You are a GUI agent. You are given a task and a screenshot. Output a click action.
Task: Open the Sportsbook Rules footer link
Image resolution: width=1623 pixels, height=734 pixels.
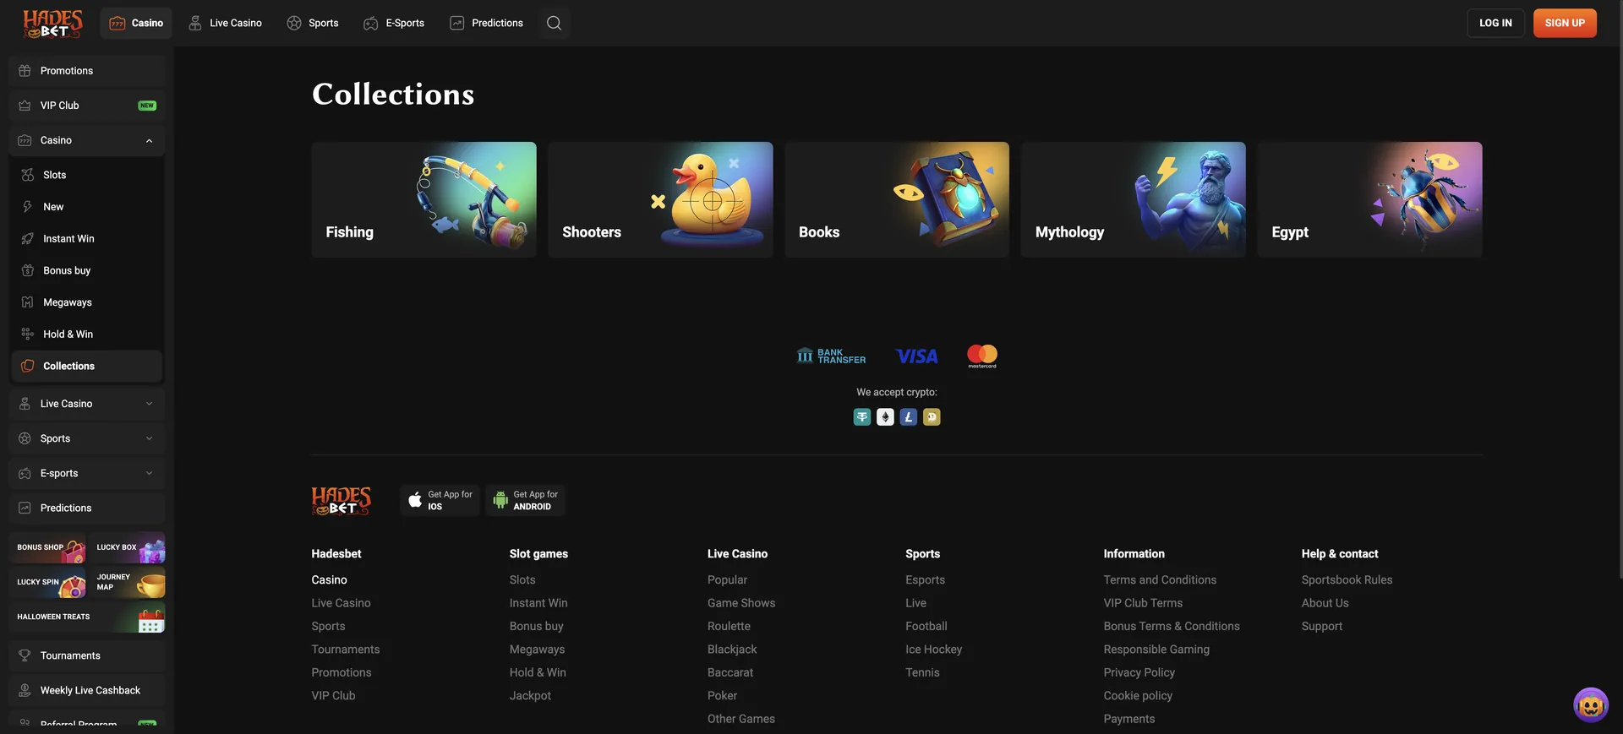point(1347,579)
